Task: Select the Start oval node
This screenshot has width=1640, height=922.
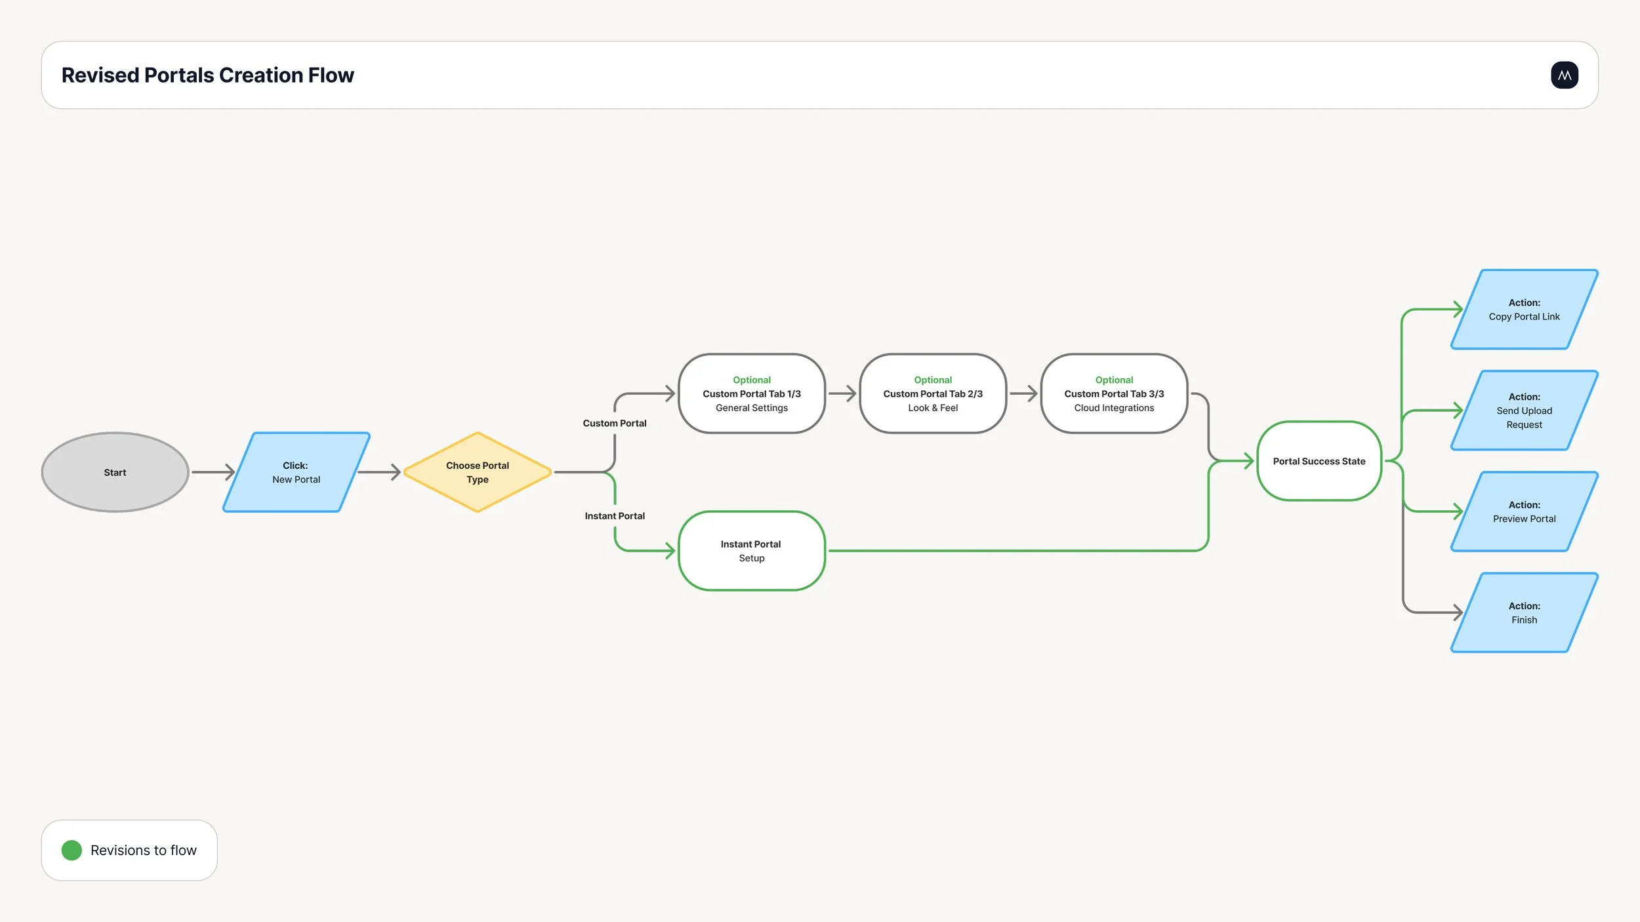Action: (x=115, y=472)
